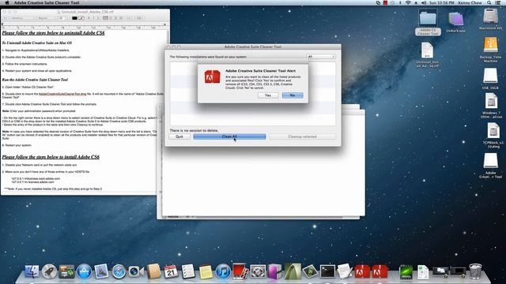This screenshot has width=506, height=284.
Task: Select UnRarX.app on the desktop
Action: 455,21
